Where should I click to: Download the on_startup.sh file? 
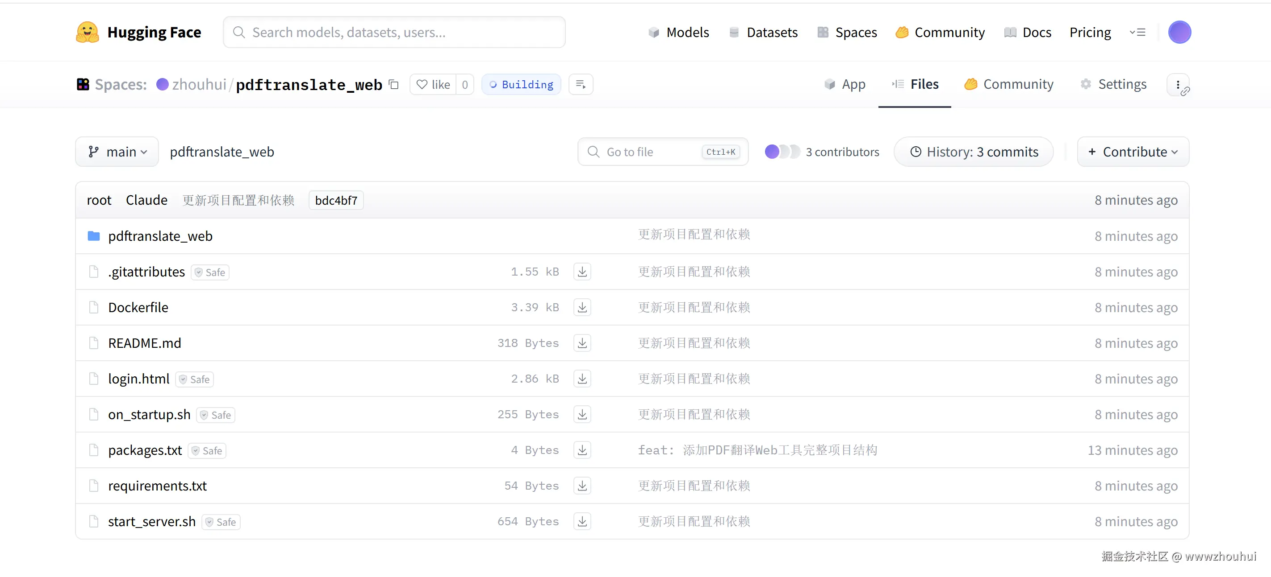[582, 414]
